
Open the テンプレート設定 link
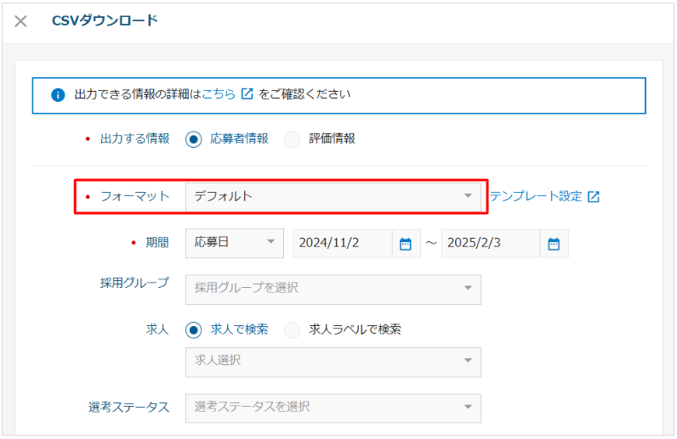536,196
